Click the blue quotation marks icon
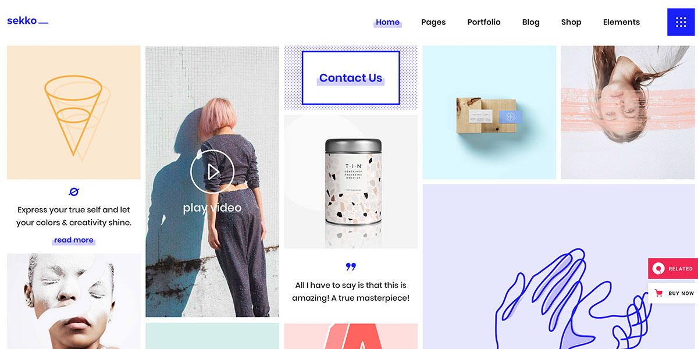This screenshot has height=349, width=698. [351, 267]
